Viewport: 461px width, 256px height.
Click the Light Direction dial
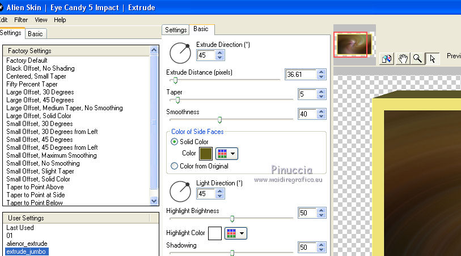point(180,191)
